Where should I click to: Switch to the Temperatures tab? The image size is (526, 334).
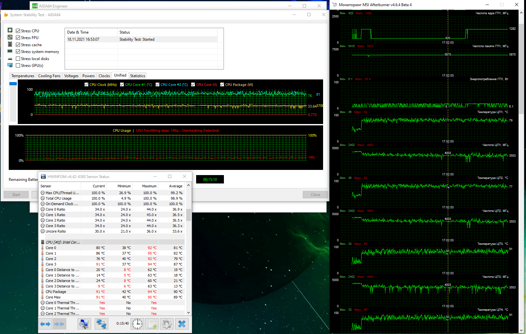(23, 76)
